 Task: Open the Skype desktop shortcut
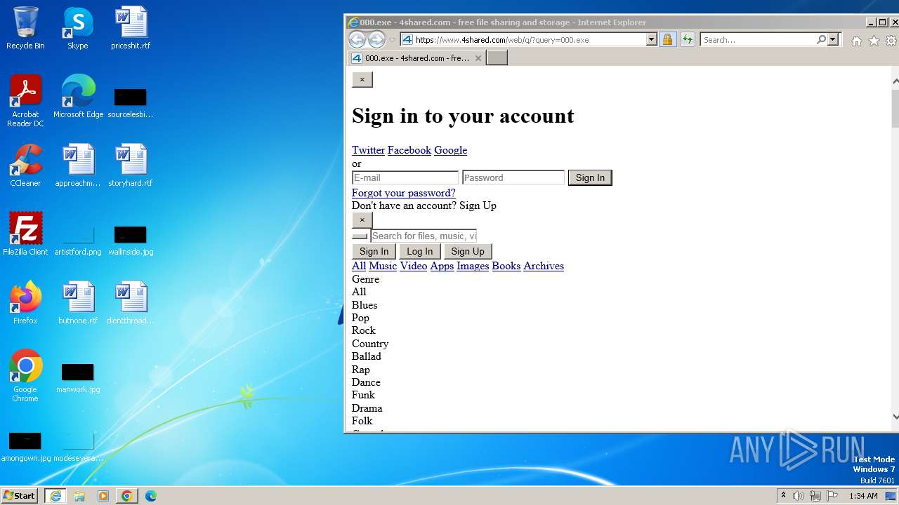[78, 28]
